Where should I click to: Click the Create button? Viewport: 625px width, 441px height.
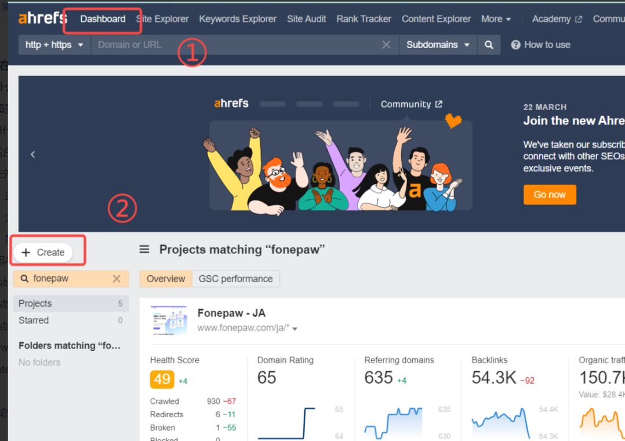click(43, 252)
